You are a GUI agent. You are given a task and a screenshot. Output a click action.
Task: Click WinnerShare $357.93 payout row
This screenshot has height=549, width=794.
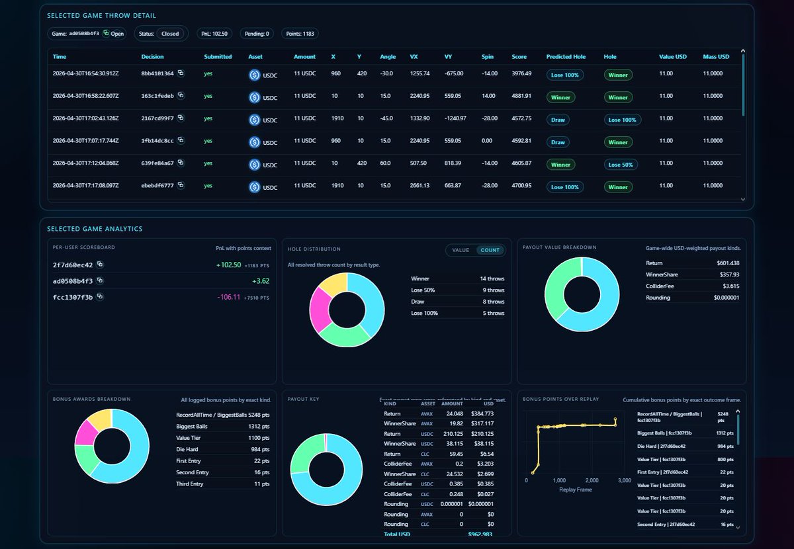point(693,274)
